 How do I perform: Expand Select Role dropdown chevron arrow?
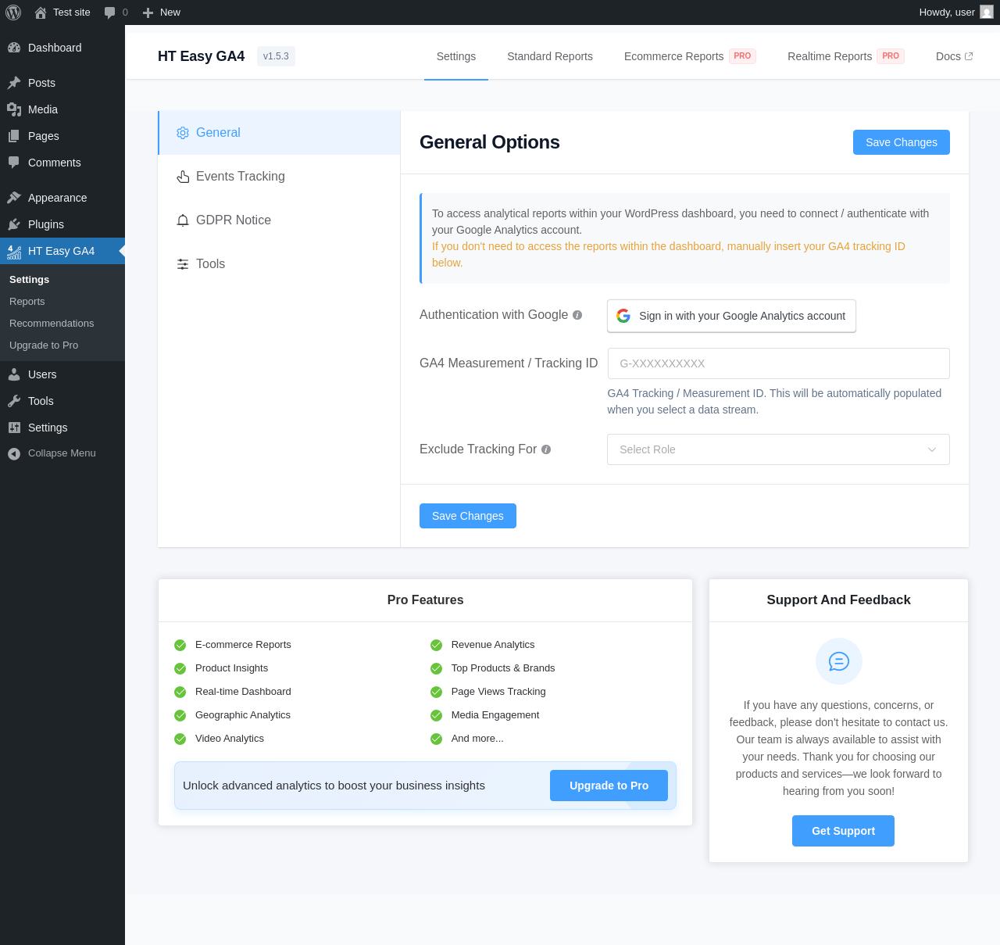tap(932, 449)
